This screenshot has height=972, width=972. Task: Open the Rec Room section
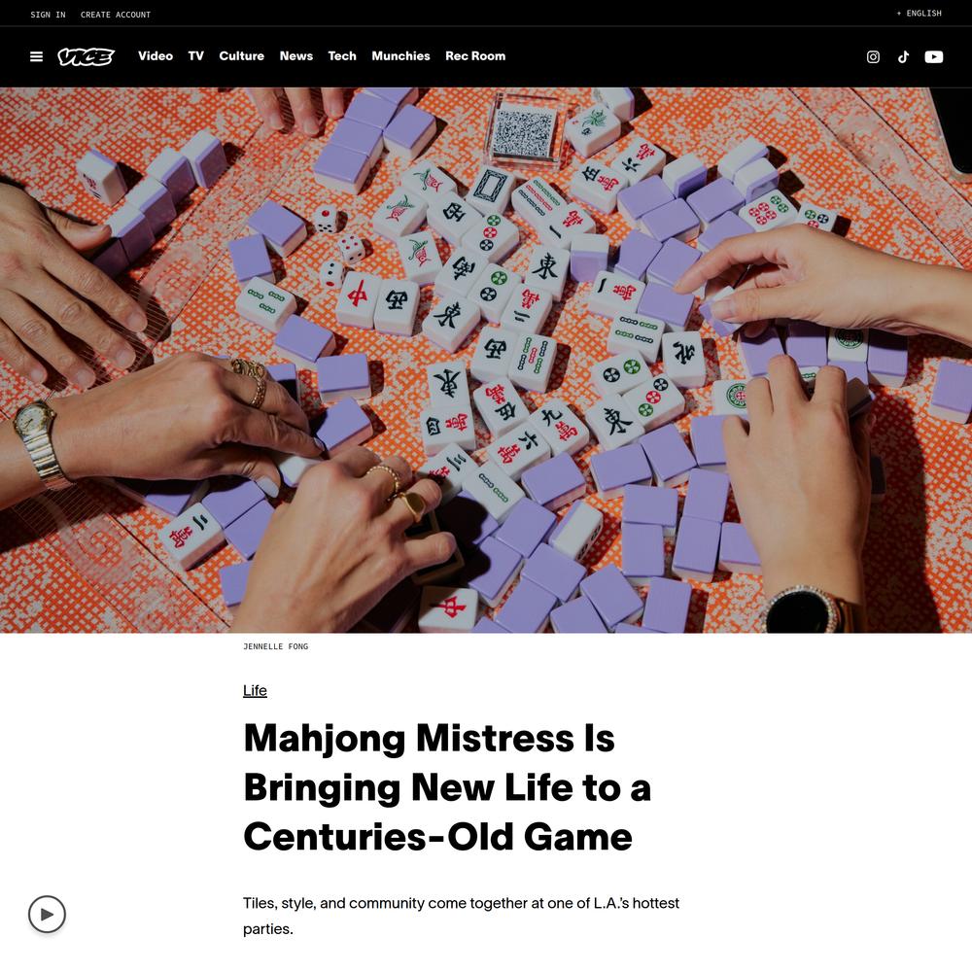pyautogui.click(x=475, y=55)
